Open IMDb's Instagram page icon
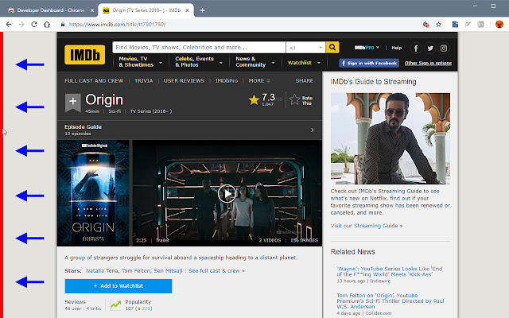This screenshot has height=318, width=509. (x=444, y=48)
